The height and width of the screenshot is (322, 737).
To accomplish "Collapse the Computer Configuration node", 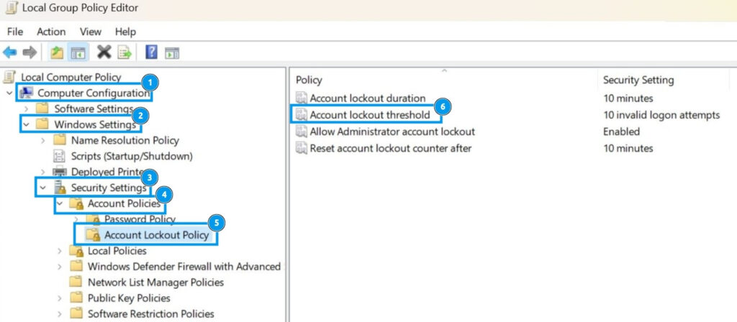I will pos(9,93).
